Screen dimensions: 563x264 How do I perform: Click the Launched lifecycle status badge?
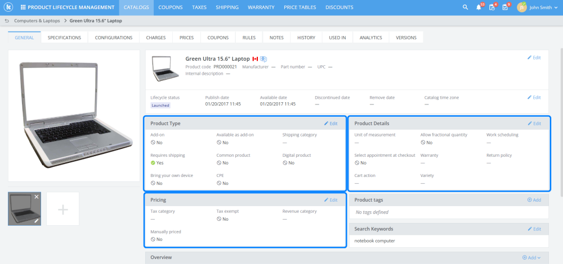pos(160,105)
